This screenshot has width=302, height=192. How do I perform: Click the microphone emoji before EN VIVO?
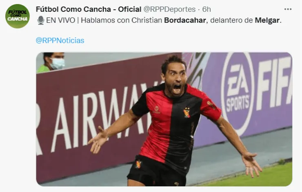pos(41,20)
